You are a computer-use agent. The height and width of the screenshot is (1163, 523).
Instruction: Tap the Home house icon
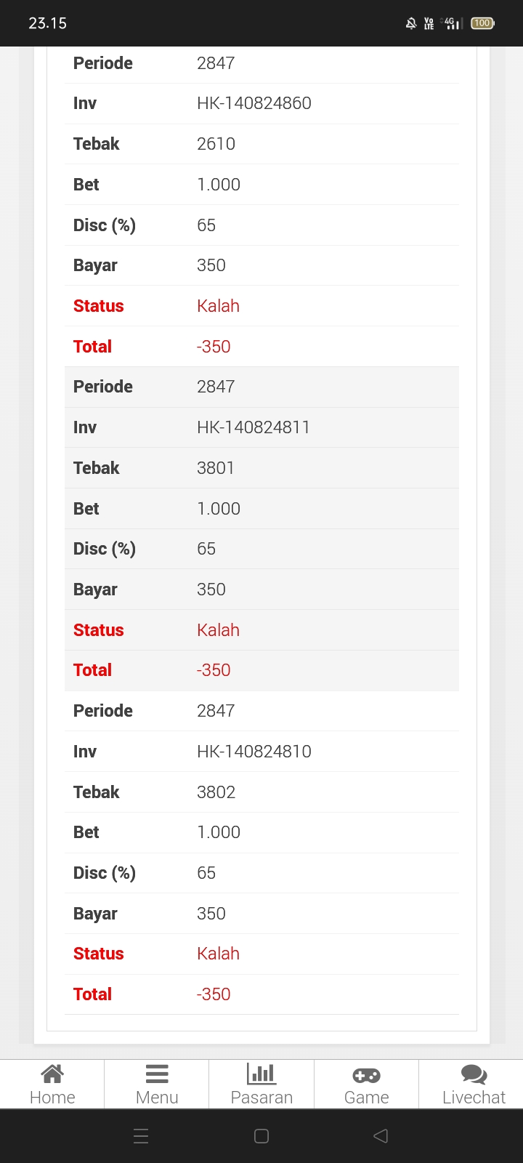pyautogui.click(x=52, y=1074)
